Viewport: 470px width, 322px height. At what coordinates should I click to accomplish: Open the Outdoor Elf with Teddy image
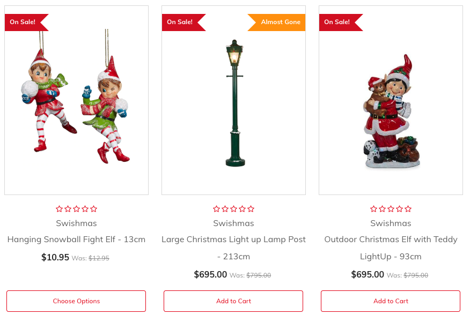391,100
